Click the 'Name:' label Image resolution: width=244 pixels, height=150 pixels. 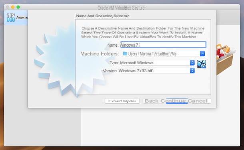click(113, 45)
